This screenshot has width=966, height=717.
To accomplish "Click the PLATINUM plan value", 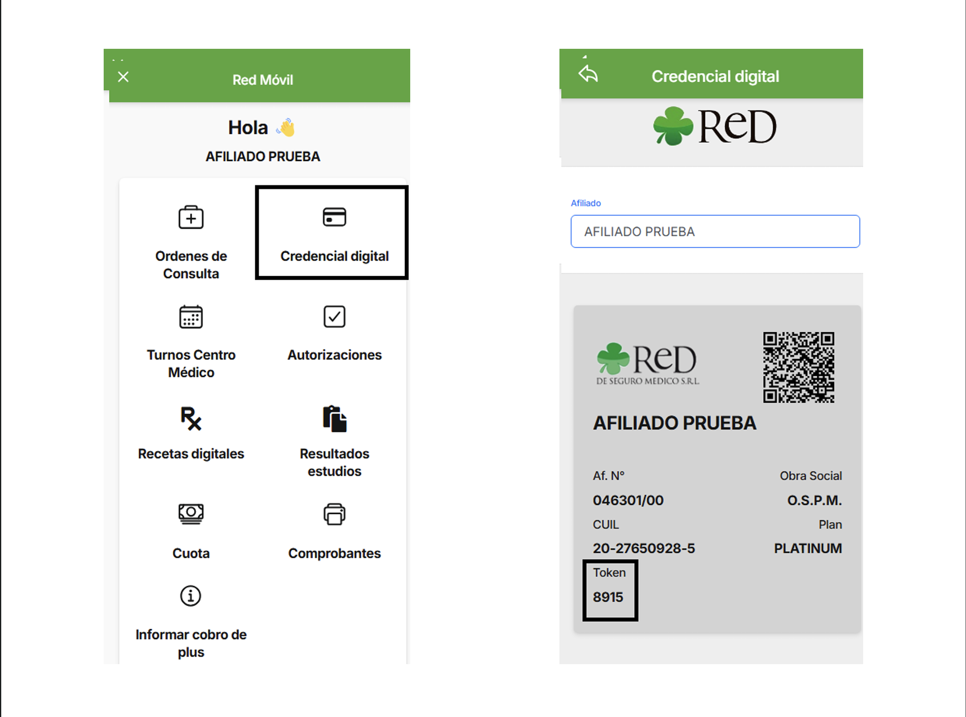I will point(808,548).
